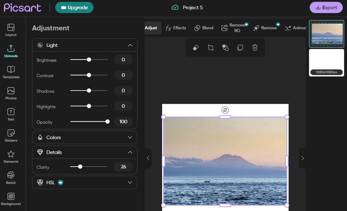This screenshot has height=211, width=347.
Task: Switch to the Effects tab
Action: [x=176, y=28]
